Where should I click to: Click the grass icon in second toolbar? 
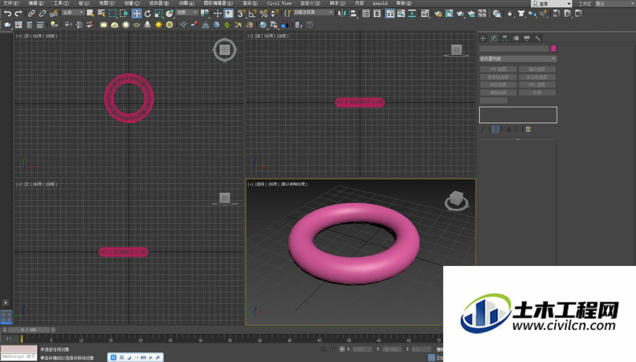click(x=227, y=25)
